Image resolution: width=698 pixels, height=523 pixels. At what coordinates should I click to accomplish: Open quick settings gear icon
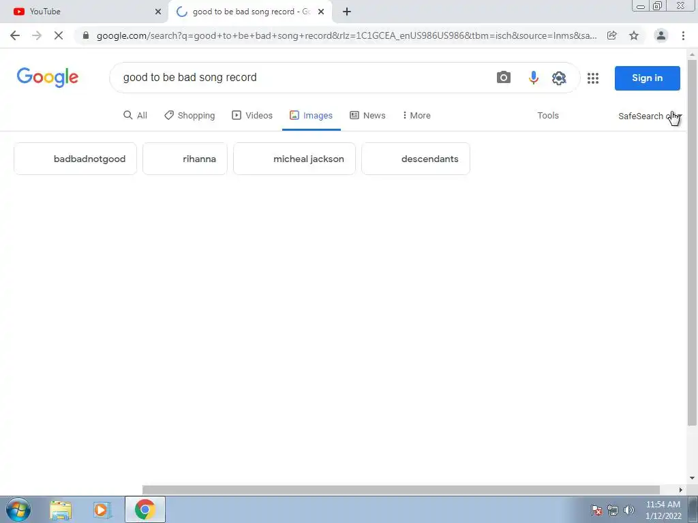click(559, 78)
